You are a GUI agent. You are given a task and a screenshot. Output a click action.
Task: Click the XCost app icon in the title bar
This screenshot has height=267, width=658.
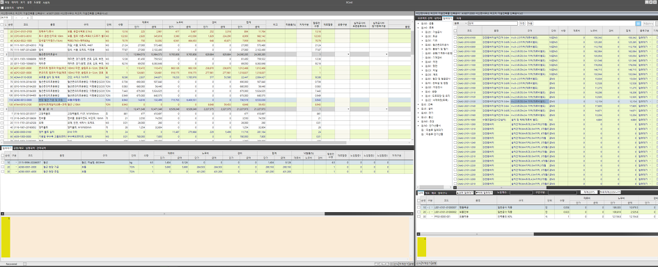point(1,2)
